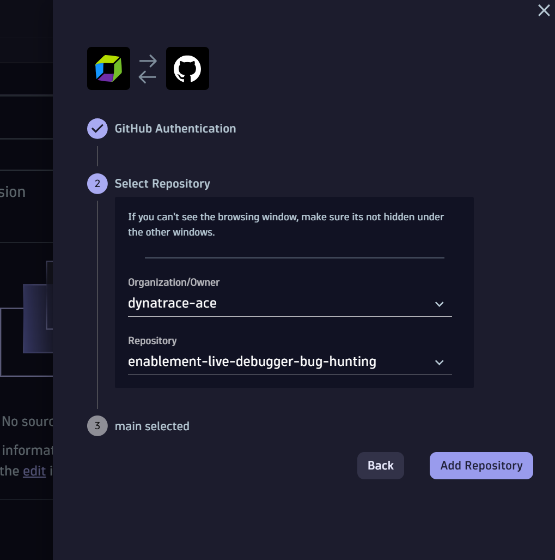The image size is (555, 560).
Task: Click the Repository field label
Action: (x=153, y=341)
